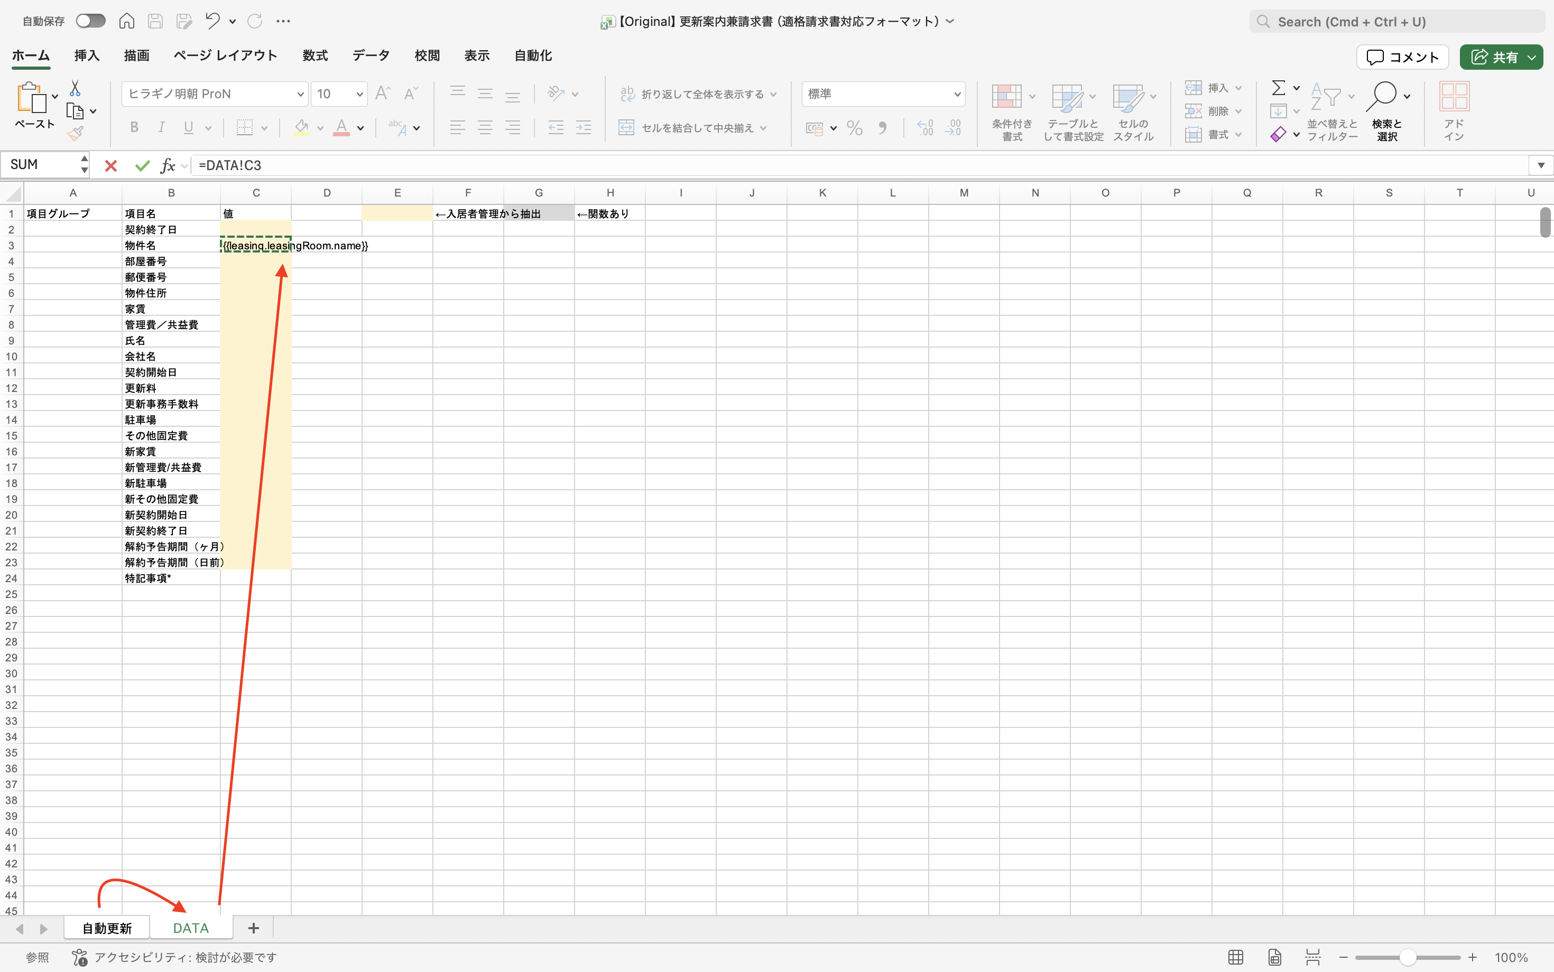The height and width of the screenshot is (972, 1554).
Task: Open Format as Table (テーブルとして書式設定)
Action: click(1073, 111)
